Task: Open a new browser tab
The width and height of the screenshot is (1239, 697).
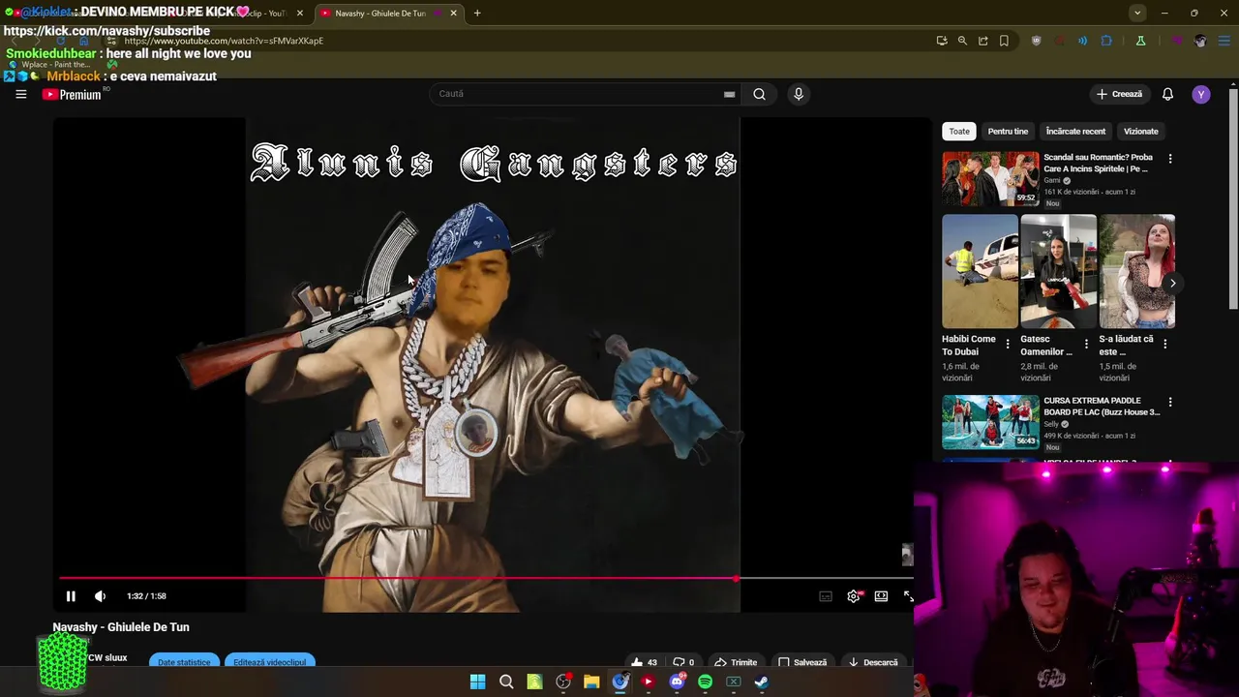Action: click(x=477, y=13)
